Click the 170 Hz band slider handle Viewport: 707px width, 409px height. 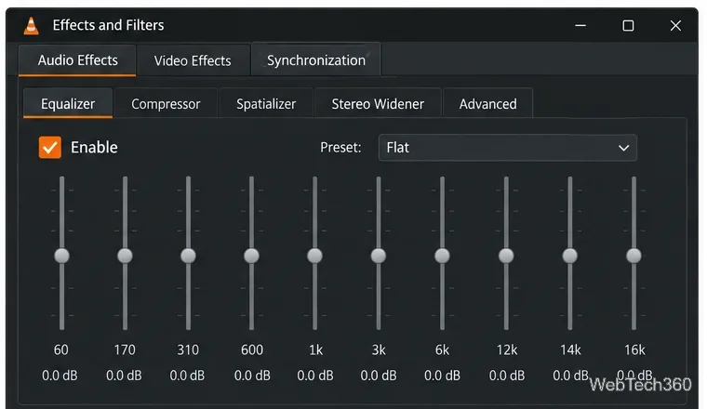point(125,256)
